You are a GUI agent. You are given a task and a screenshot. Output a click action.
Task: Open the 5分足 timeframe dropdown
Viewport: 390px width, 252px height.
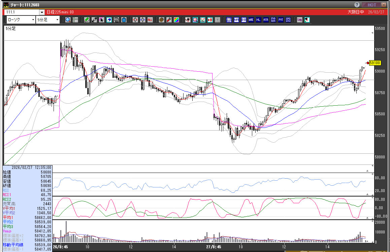click(47, 20)
